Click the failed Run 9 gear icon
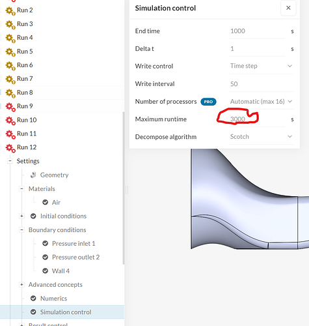This screenshot has width=309, height=326. [10, 107]
